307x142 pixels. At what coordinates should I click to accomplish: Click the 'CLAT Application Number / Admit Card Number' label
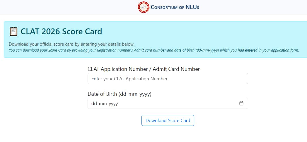pos(144,69)
